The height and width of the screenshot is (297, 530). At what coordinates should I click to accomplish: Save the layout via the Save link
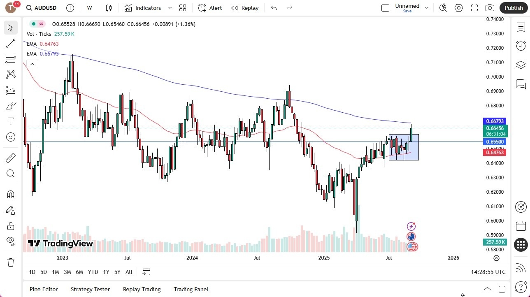(x=407, y=11)
